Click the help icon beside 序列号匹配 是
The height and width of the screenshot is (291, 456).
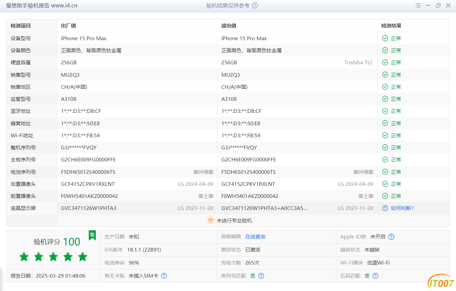click(x=261, y=276)
